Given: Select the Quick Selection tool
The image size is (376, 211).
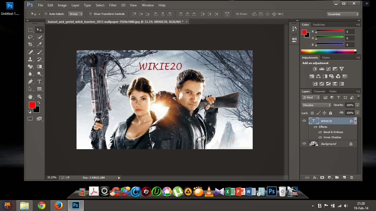Looking at the screenshot, I should 39,37.
